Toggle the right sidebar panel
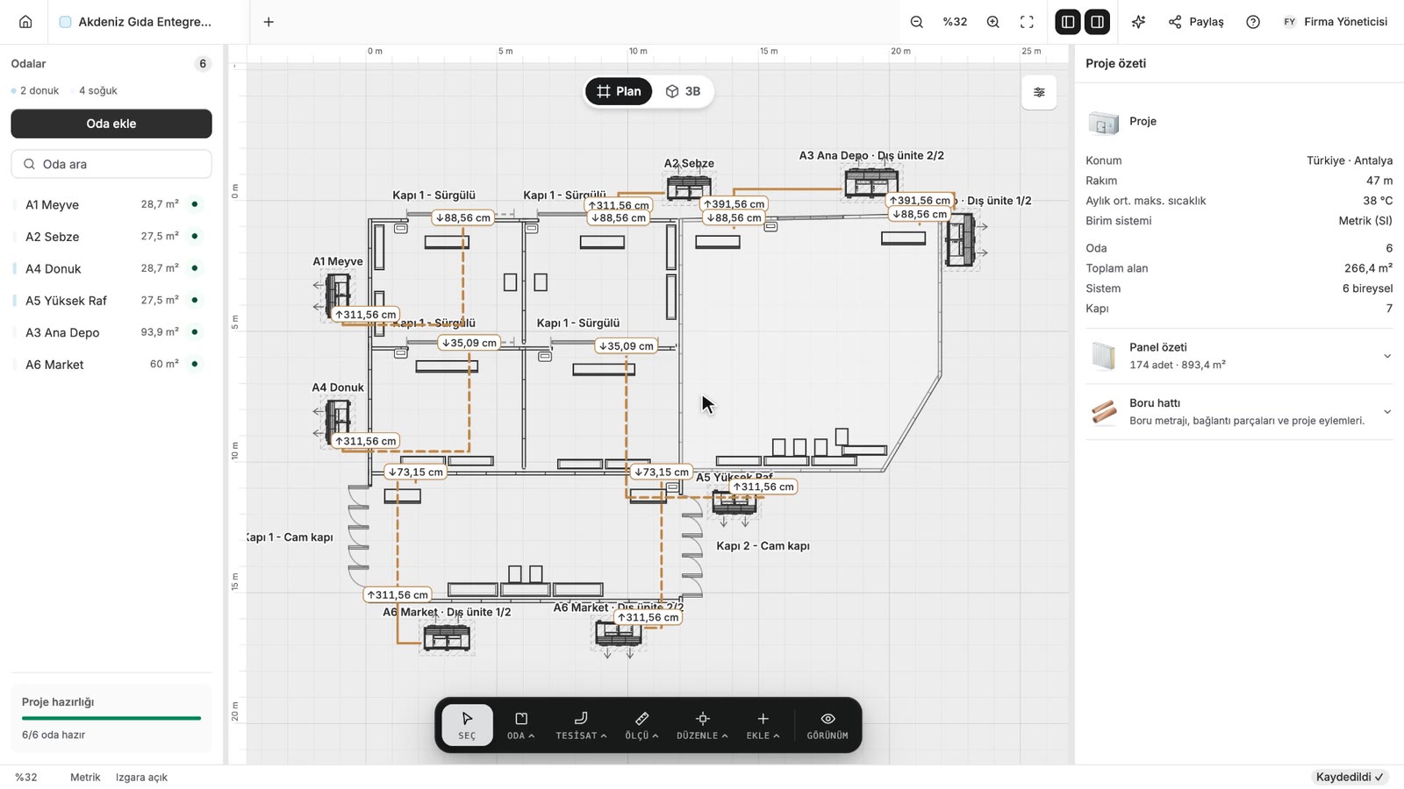 pyautogui.click(x=1097, y=22)
